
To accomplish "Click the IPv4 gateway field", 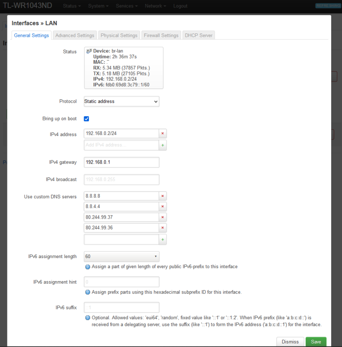I will point(121,162).
